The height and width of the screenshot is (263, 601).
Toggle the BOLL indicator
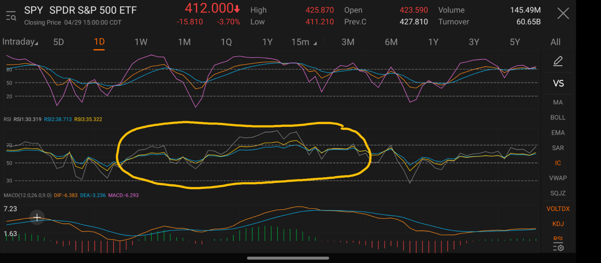click(x=558, y=118)
